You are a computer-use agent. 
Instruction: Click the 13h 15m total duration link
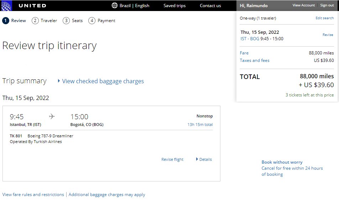click(x=200, y=125)
